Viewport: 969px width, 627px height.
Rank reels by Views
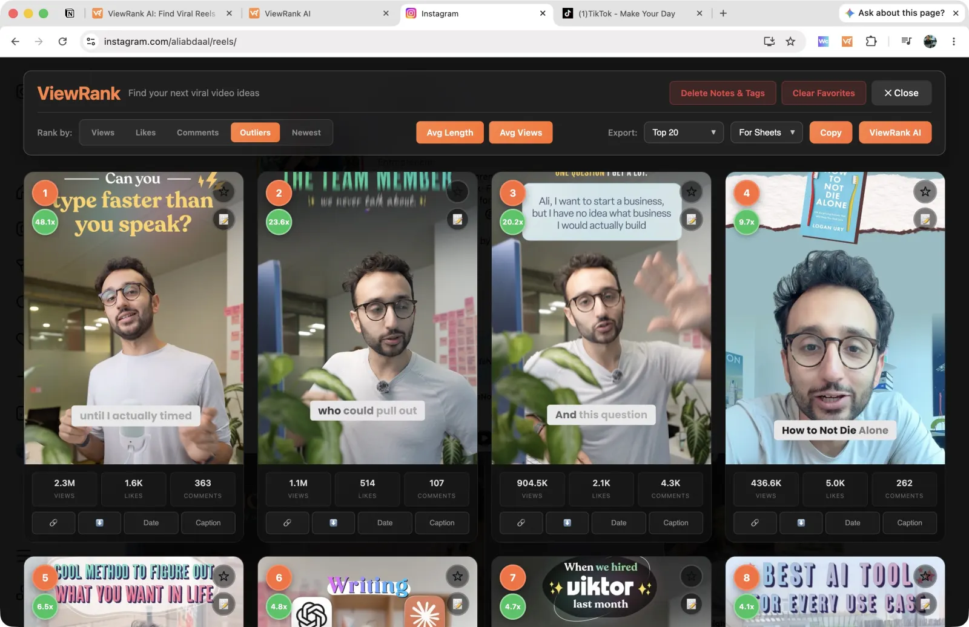(103, 133)
